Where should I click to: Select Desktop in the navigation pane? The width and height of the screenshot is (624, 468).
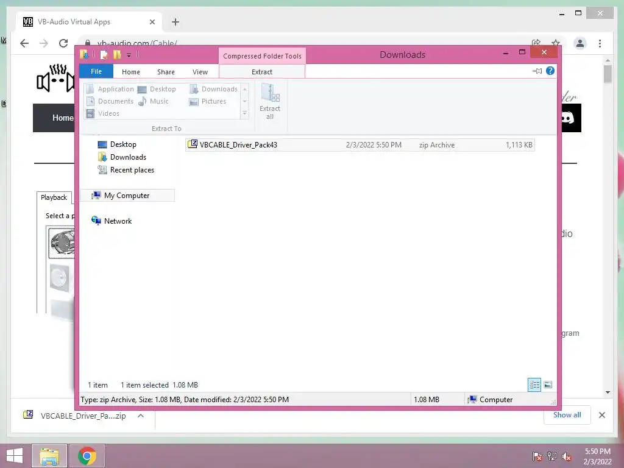point(117,144)
